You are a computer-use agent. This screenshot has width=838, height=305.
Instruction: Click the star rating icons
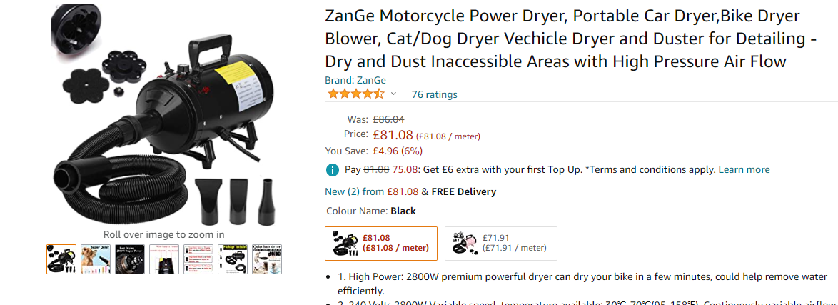[355, 94]
